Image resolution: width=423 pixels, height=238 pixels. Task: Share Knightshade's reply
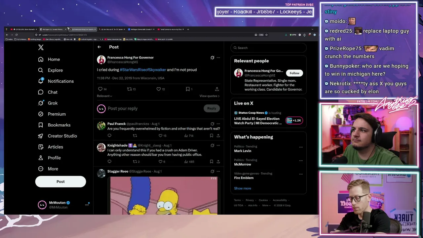tap(218, 162)
